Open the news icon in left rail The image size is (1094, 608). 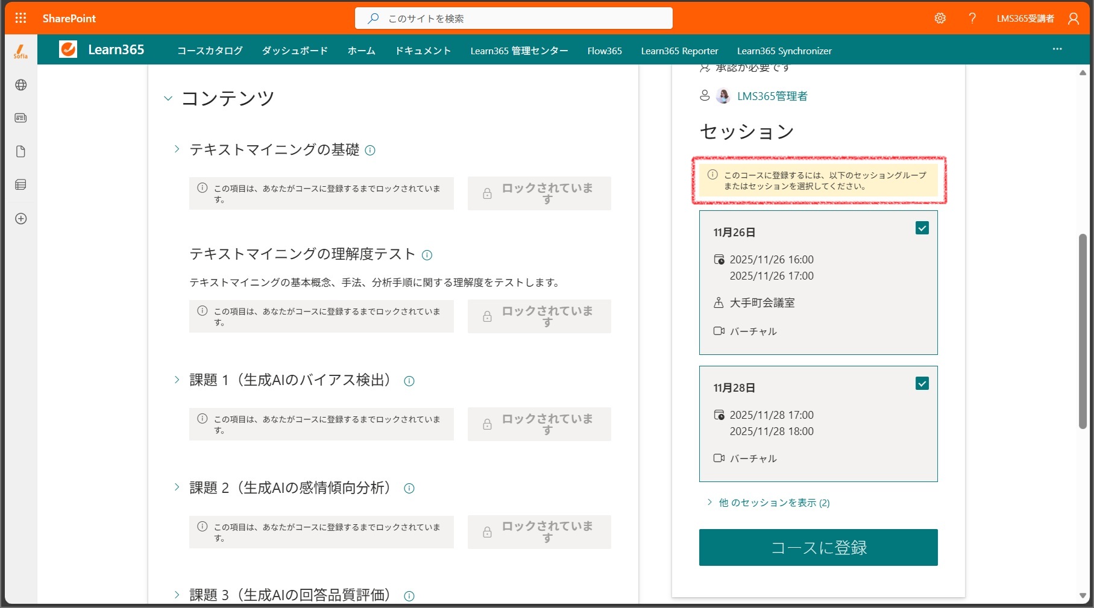click(x=20, y=118)
